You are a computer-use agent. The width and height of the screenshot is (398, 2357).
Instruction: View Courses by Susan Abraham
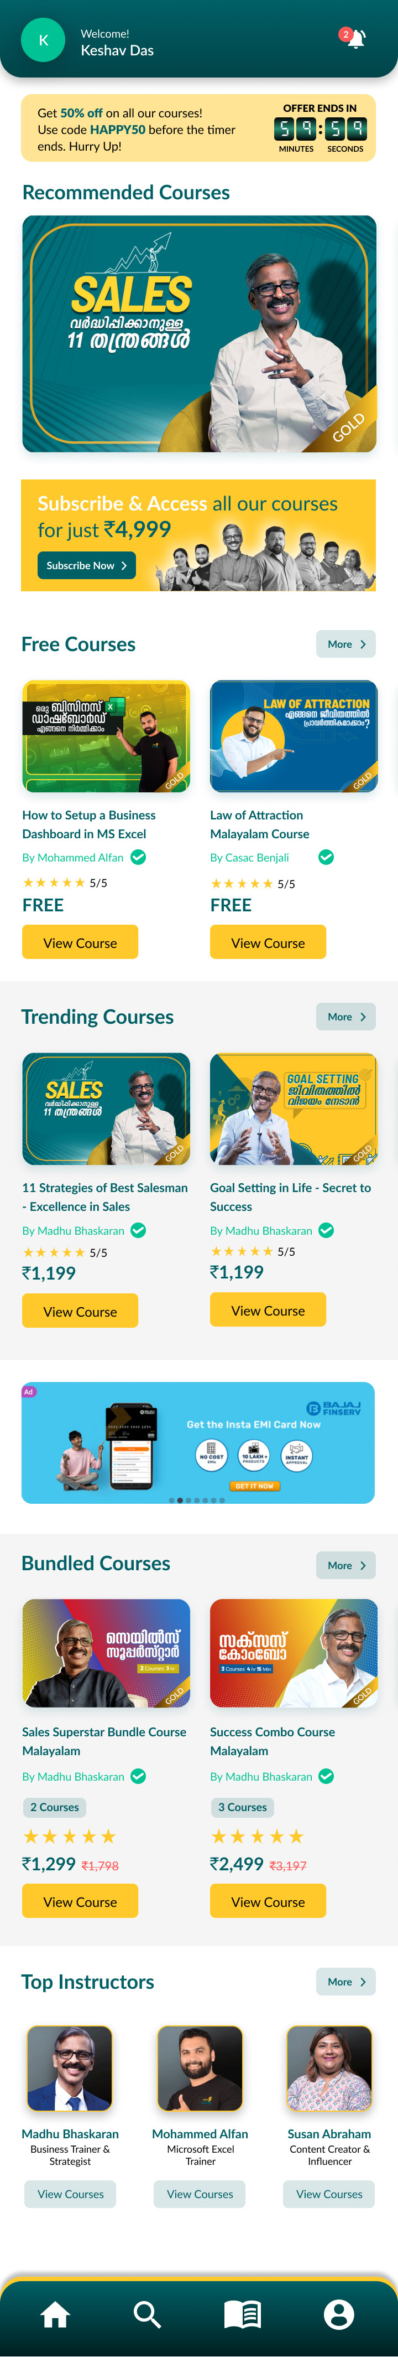click(x=328, y=2194)
